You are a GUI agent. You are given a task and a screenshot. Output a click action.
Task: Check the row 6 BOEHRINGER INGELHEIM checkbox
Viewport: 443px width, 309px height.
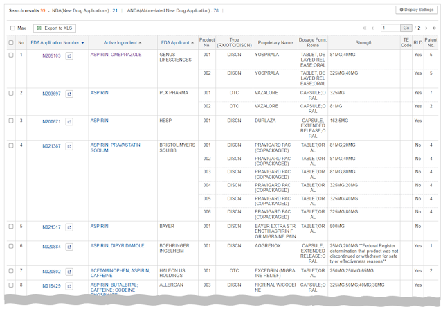[x=11, y=246]
